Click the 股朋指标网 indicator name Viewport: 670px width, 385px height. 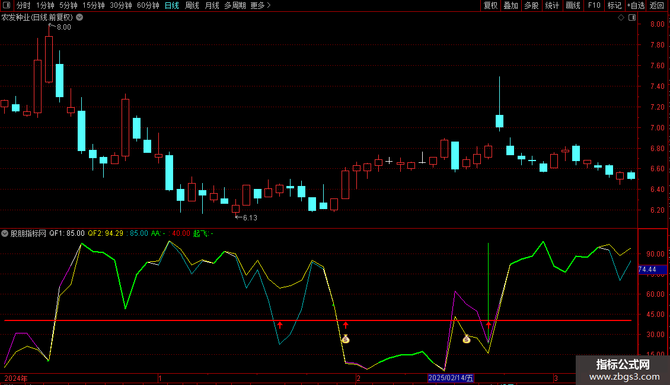point(28,233)
